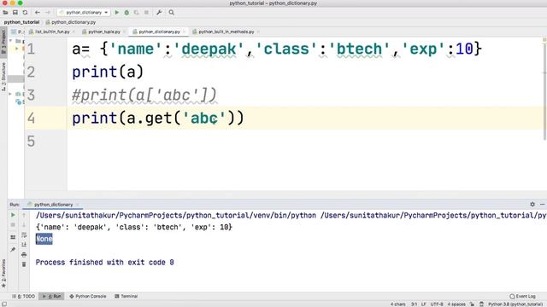Click the Run with Coverage toolbar icon

click(137, 13)
